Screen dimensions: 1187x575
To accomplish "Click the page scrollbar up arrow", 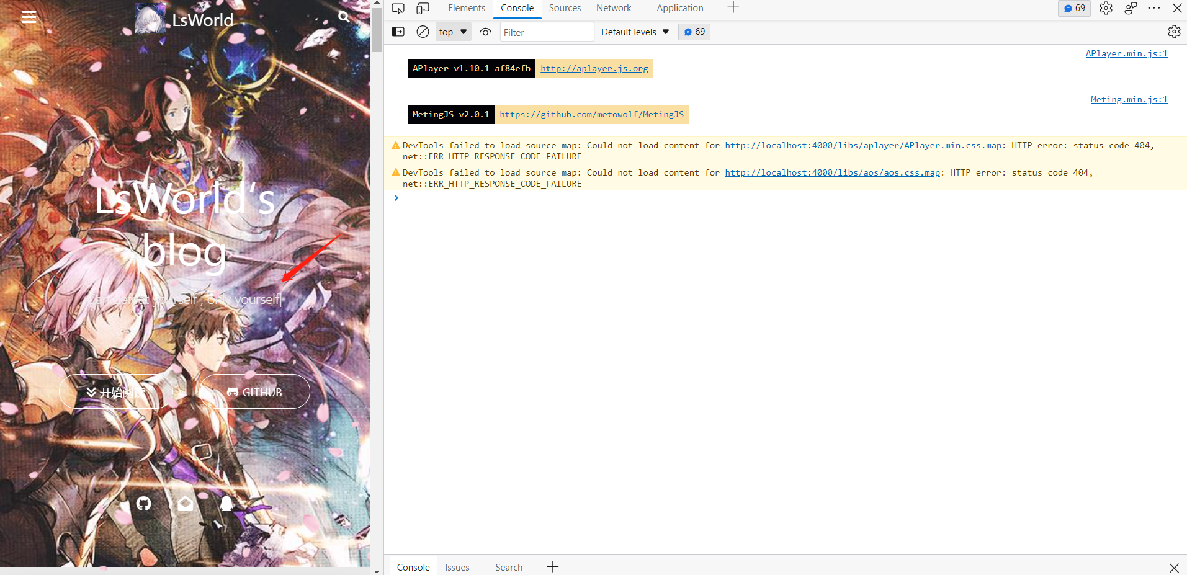I will tap(377, 3).
